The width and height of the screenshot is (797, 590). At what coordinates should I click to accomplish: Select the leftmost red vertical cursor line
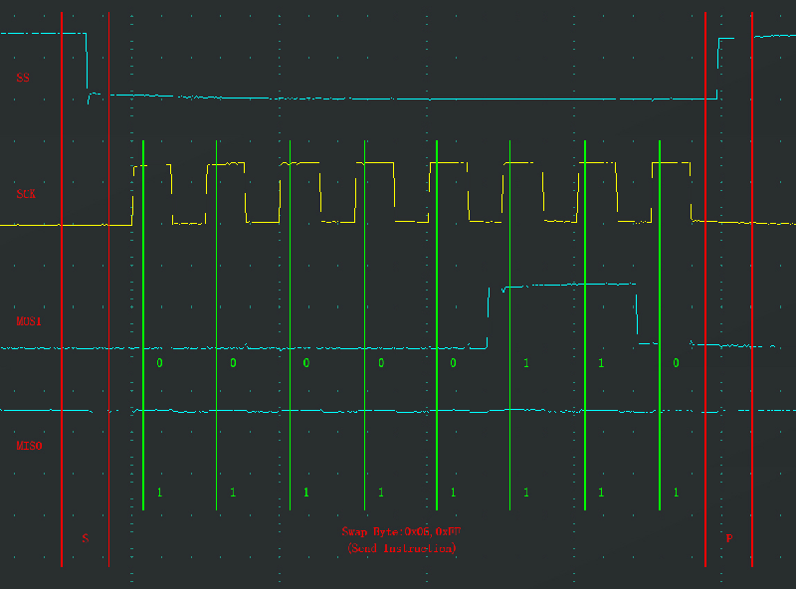click(62, 298)
